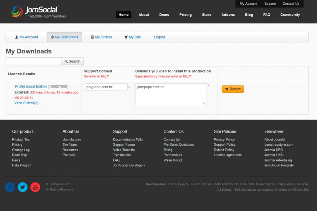Open Pre-Sales Questions footer link
Image resolution: width=317 pixels, height=211 pixels.
click(x=179, y=144)
